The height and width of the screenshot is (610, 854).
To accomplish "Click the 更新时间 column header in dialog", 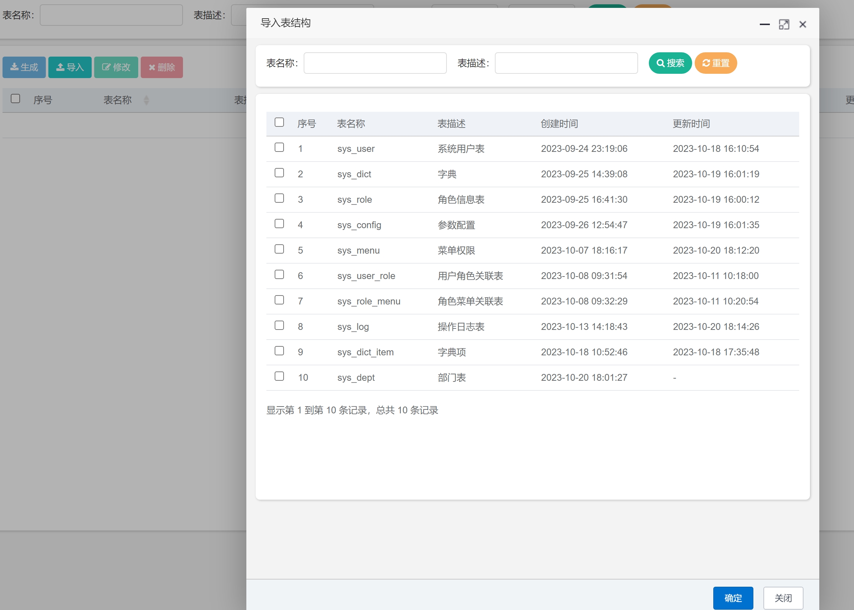I will coord(691,124).
